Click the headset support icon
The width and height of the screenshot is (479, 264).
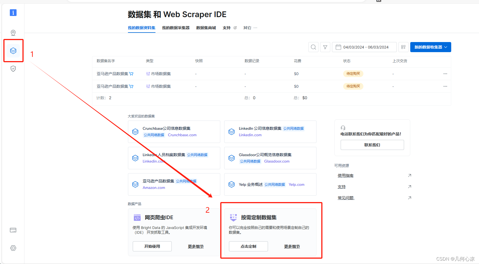click(x=343, y=128)
